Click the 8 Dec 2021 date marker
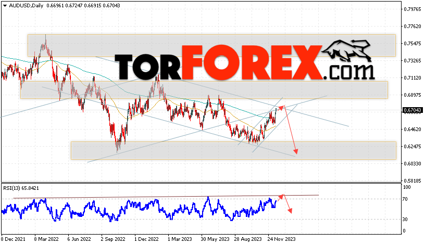Viewport: 425px width, 245px height. (x=13, y=239)
